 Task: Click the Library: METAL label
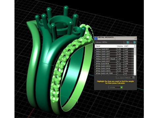[101, 42]
